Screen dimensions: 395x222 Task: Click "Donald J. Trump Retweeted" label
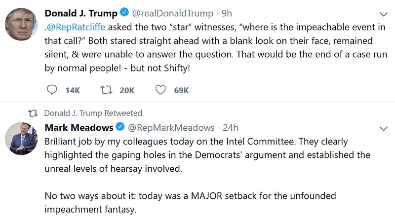(93, 113)
